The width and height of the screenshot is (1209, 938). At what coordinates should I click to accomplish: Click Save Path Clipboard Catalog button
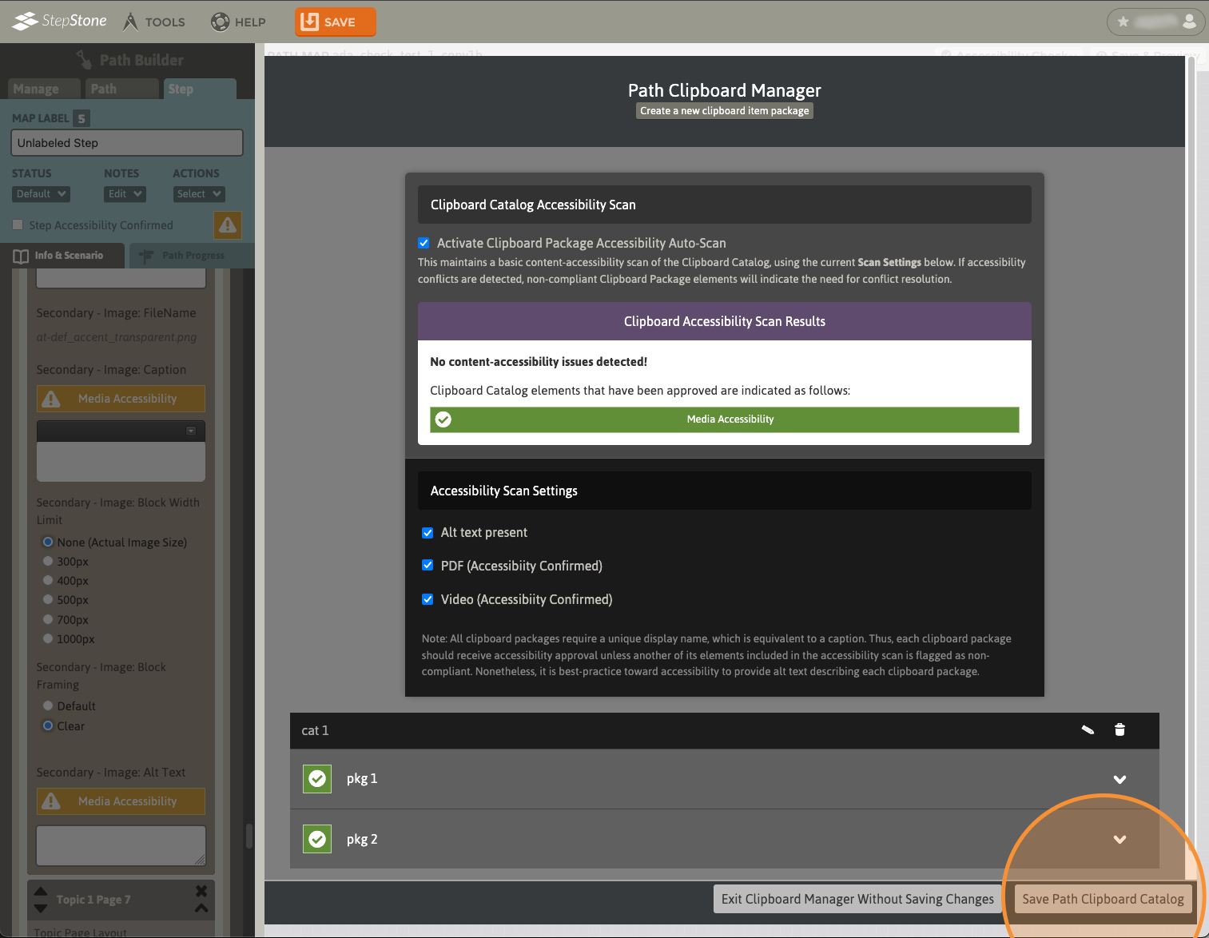tap(1103, 899)
